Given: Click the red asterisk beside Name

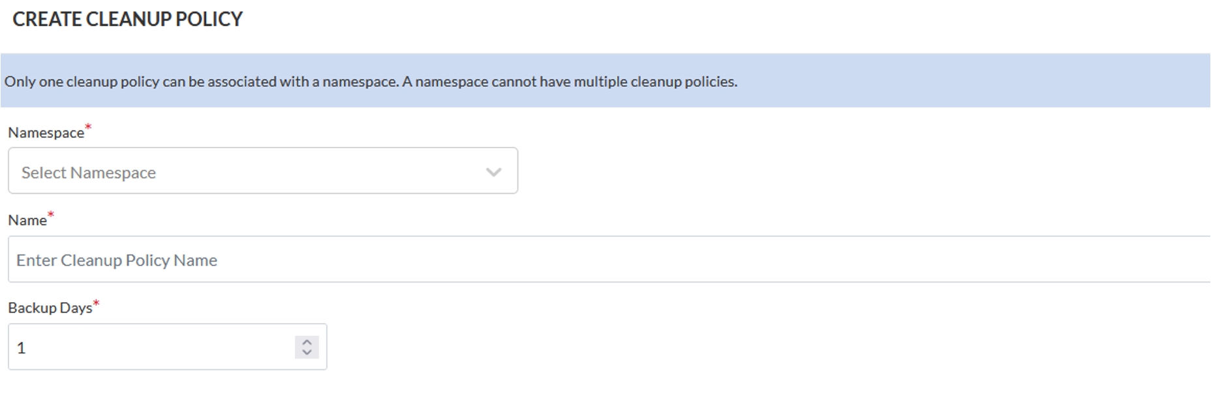Looking at the screenshot, I should (51, 215).
